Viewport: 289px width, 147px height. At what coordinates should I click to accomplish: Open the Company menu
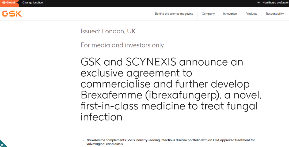[x=208, y=14]
